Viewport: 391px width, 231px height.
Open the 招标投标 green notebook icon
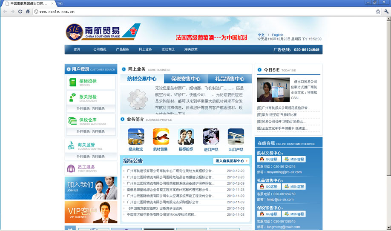tap(72, 82)
